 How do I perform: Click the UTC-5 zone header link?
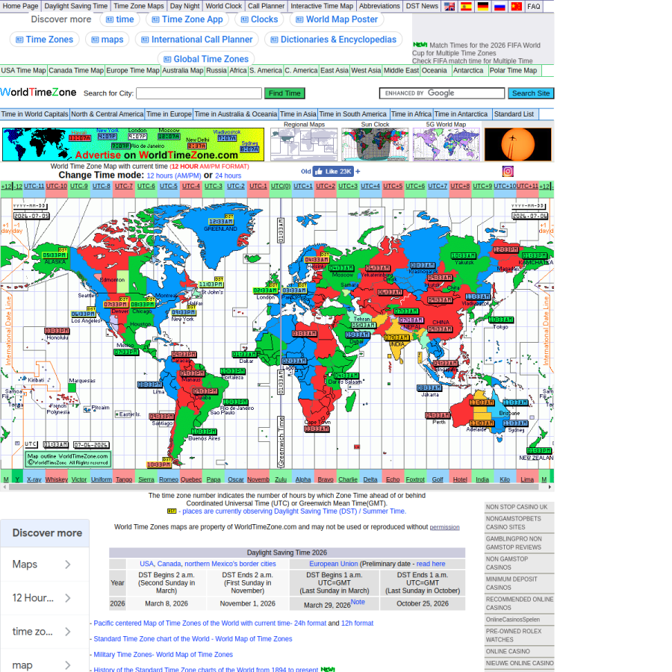pyautogui.click(x=169, y=186)
